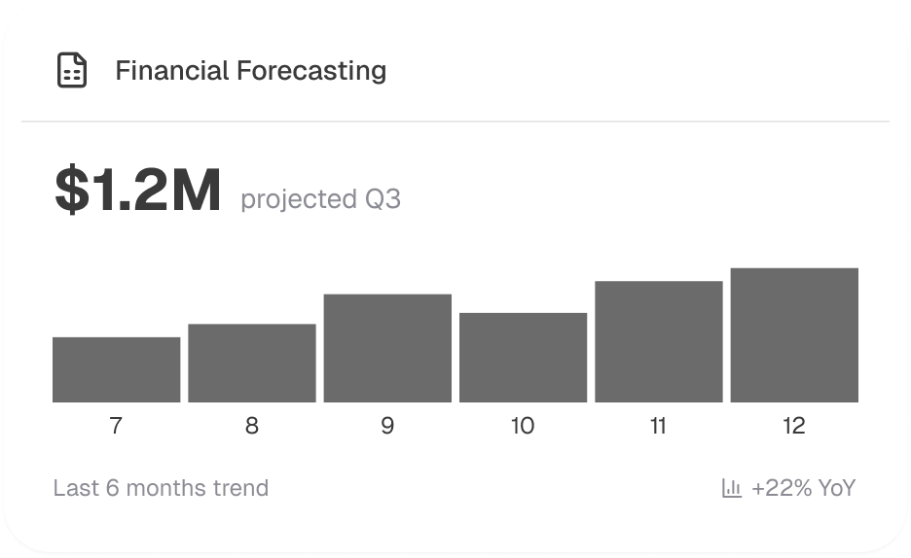
Task: Pick the tallest bar, month 12
Action: tap(794, 335)
